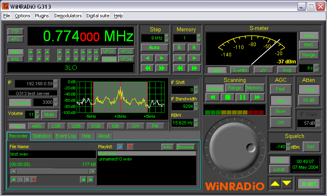Image resolution: width=327 pixels, height=196 pixels.
Task: Click the yellow up arrow button
Action: pos(274,183)
